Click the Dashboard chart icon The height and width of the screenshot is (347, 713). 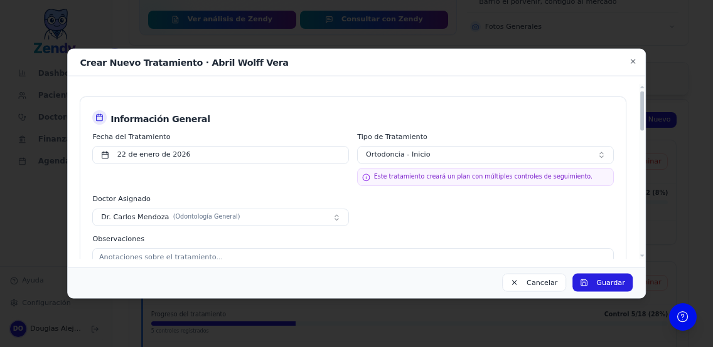pyautogui.click(x=22, y=73)
